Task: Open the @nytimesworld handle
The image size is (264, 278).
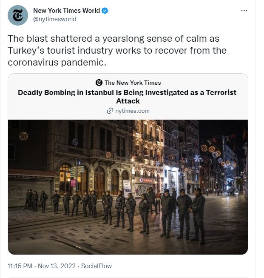Action: click(x=55, y=19)
